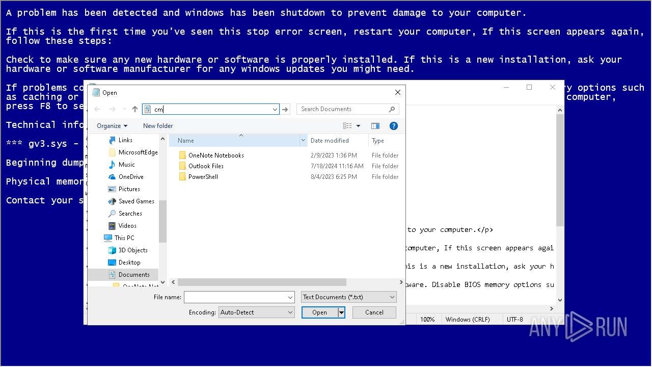
Task: Expand the view options dropdown arrow
Action: tap(358, 126)
